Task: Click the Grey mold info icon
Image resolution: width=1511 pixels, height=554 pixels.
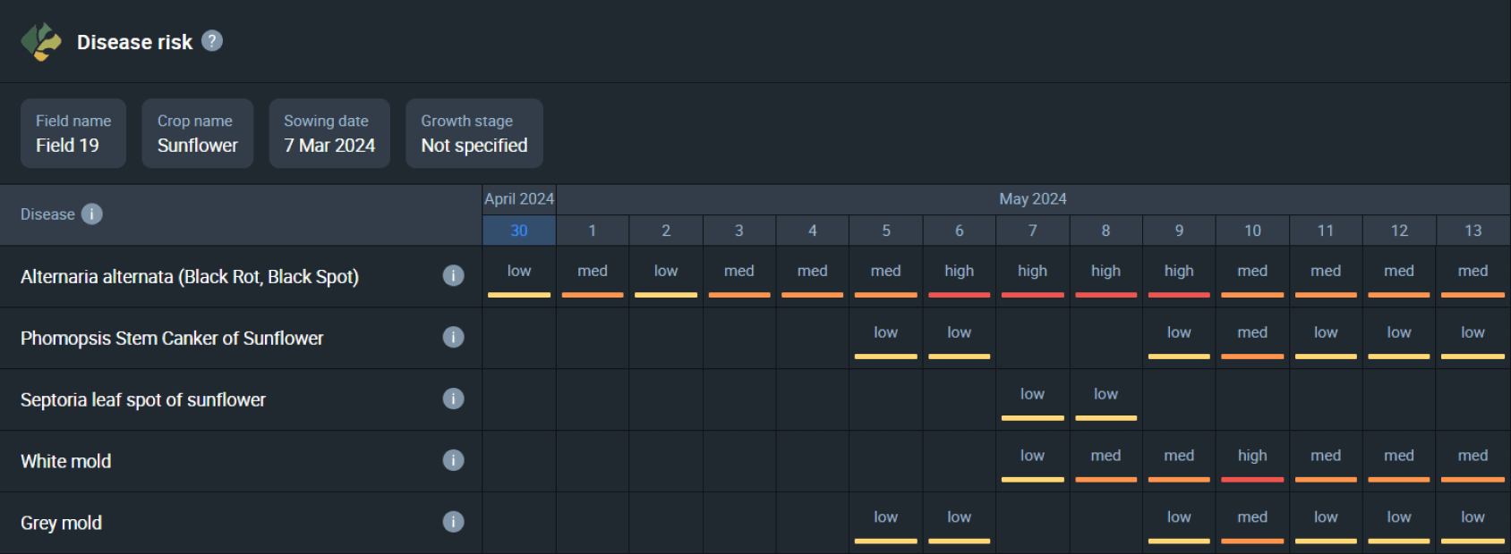Action: (454, 523)
